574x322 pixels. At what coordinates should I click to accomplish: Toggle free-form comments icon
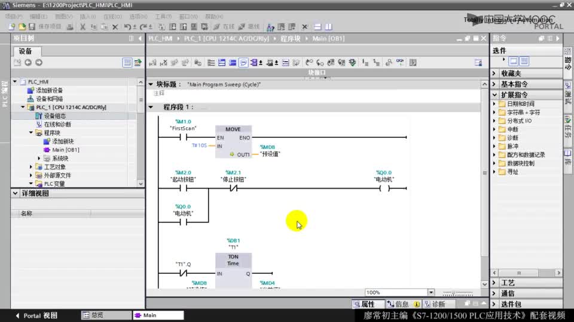point(243,63)
